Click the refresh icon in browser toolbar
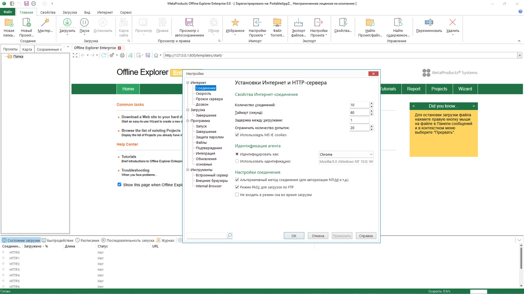The width and height of the screenshot is (524, 294). [103, 55]
